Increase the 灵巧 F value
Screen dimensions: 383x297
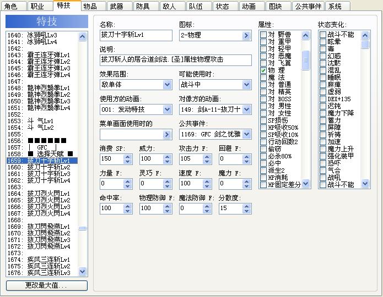[168, 182]
